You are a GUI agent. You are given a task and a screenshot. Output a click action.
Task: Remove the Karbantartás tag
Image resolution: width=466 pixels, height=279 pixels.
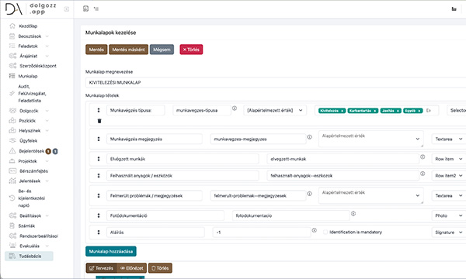[x=375, y=111]
